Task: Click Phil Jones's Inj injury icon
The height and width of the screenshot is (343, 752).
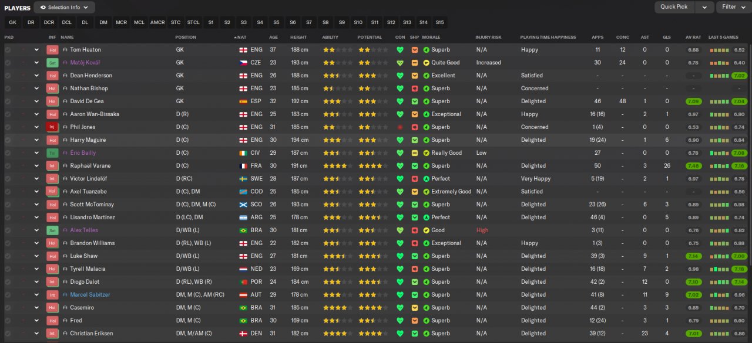Action: click(52, 127)
